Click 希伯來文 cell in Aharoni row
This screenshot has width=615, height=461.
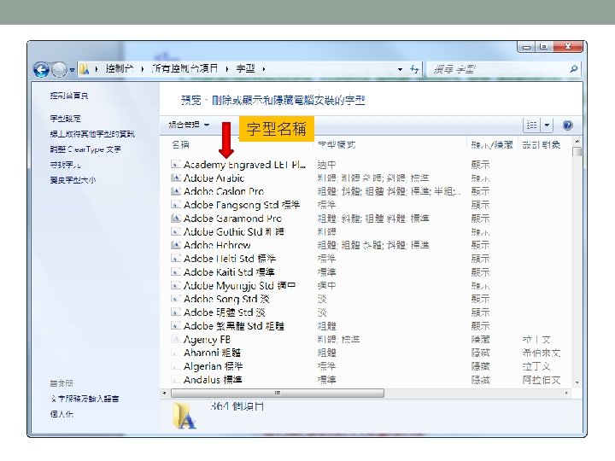pos(542,353)
